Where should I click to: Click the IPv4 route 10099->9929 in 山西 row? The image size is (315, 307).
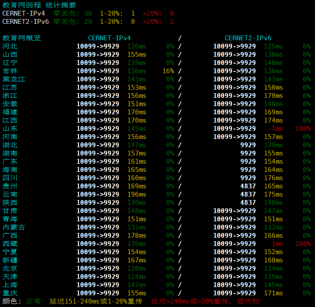pyautogui.click(x=98, y=55)
